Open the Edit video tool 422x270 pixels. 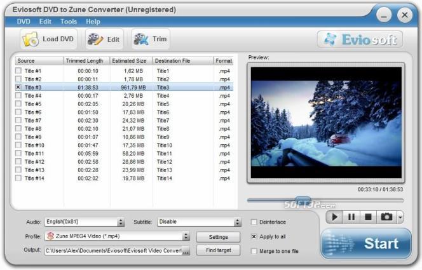pyautogui.click(x=104, y=39)
